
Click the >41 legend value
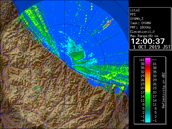pyautogui.click(x=142, y=60)
